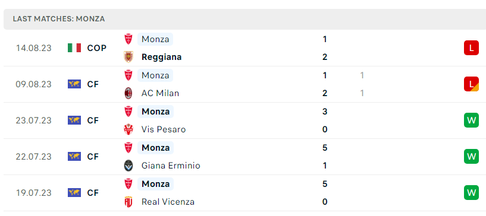Click the green W badge for Giana Erminio match
The image size is (486, 216).
pos(471,156)
